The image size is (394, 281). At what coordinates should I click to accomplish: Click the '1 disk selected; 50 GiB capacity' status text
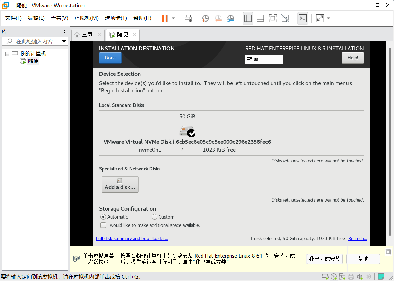(297, 238)
